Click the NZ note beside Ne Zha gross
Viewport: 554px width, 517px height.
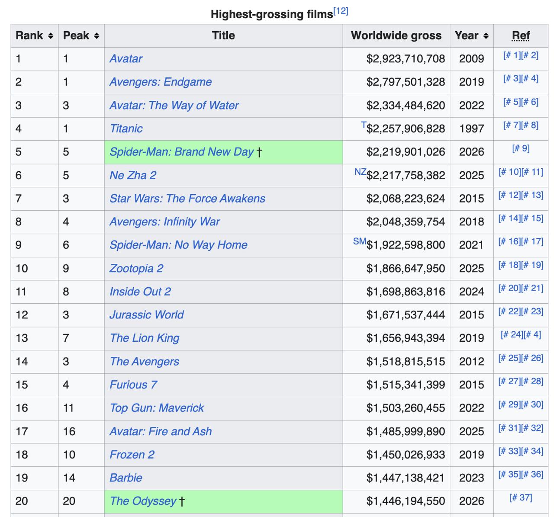point(360,172)
